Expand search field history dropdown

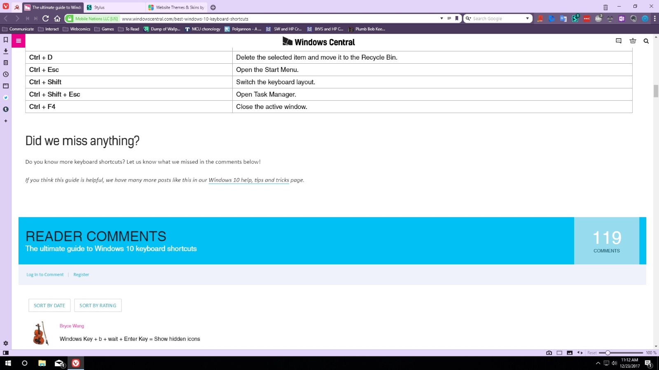[x=527, y=18]
